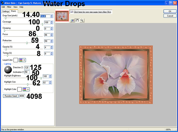Click the Clumping value field
Viewport: 178px width, 132px height.
tap(47, 29)
